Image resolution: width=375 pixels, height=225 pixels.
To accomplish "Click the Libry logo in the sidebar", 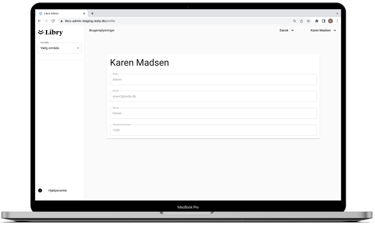I will tap(50, 32).
